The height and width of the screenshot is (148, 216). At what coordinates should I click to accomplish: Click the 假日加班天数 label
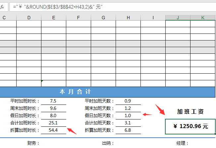pos(99,115)
